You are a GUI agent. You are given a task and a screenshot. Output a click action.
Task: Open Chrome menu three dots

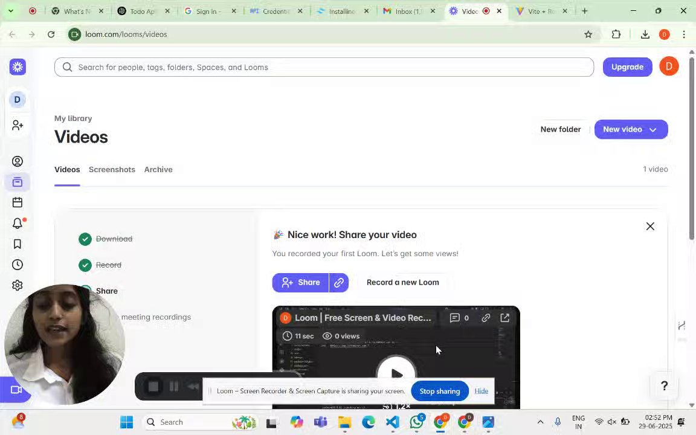point(683,34)
